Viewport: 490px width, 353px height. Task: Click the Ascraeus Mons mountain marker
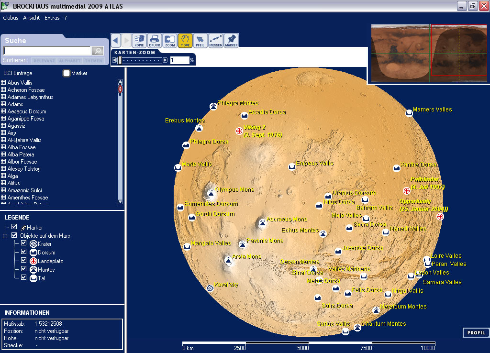click(x=263, y=222)
